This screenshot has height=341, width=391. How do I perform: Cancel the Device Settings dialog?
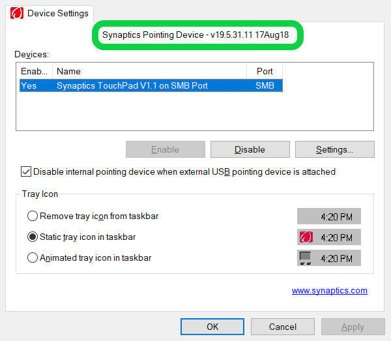(283, 327)
